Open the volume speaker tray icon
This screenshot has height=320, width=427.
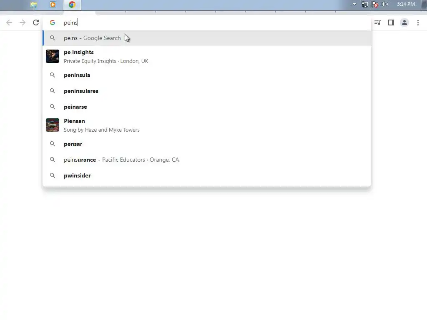[x=385, y=4]
